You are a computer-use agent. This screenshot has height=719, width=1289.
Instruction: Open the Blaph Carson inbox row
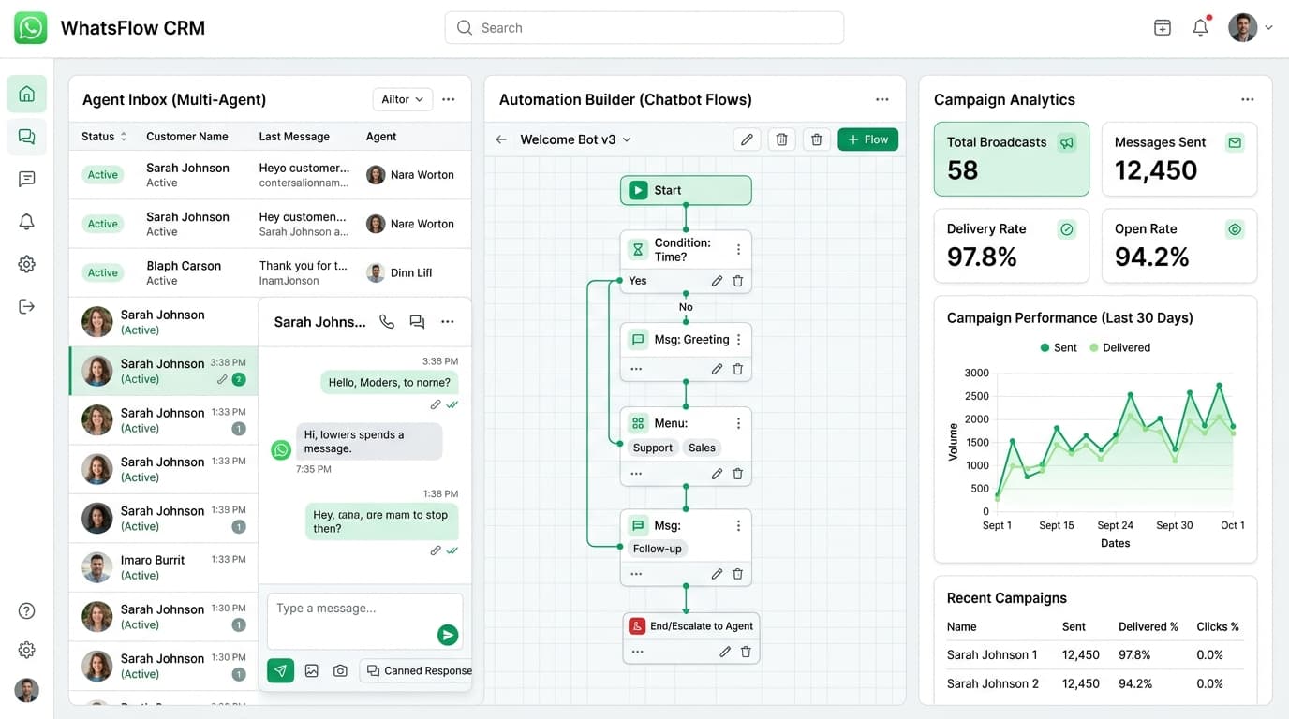coord(270,272)
